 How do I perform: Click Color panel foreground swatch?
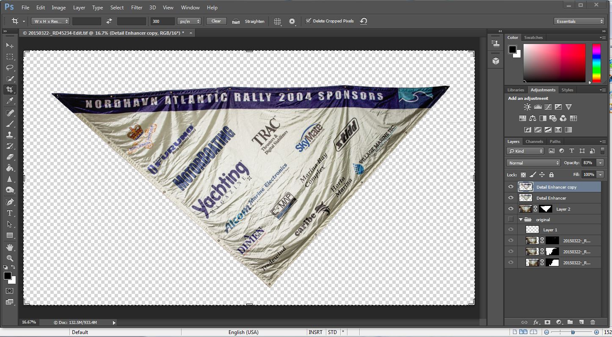click(513, 49)
